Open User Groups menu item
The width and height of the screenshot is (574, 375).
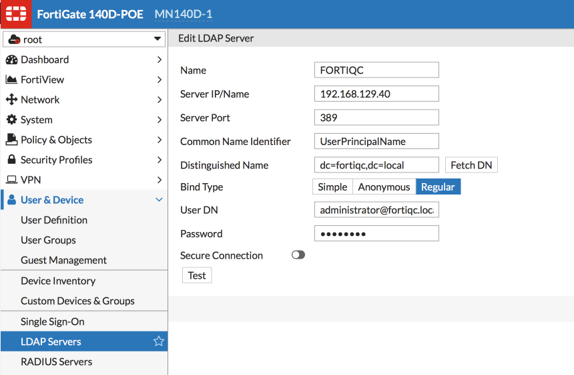(x=84, y=240)
